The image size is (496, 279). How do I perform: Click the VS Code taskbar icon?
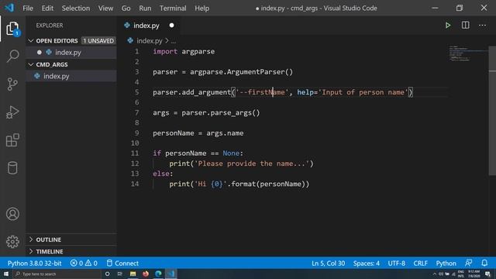(171, 274)
